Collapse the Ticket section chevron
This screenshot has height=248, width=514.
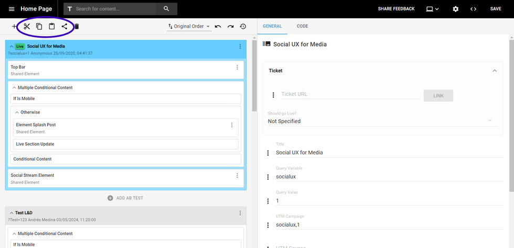tap(494, 71)
